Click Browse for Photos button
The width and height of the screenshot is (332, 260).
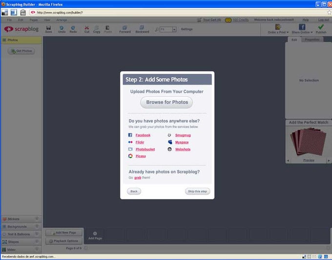point(166,102)
